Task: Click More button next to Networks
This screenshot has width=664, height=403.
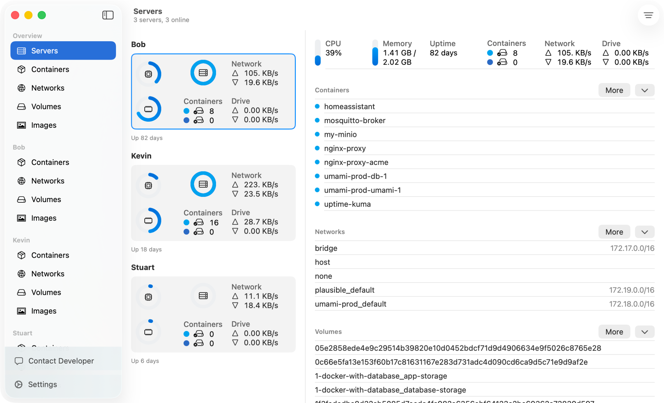Action: 614,232
